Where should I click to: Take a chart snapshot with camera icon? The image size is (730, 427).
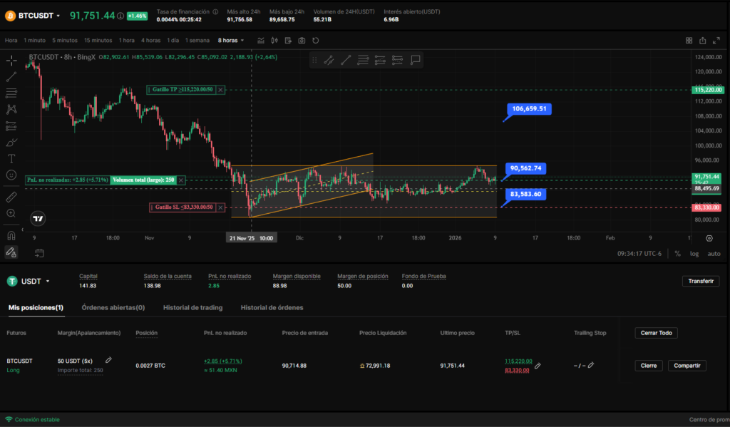click(302, 41)
